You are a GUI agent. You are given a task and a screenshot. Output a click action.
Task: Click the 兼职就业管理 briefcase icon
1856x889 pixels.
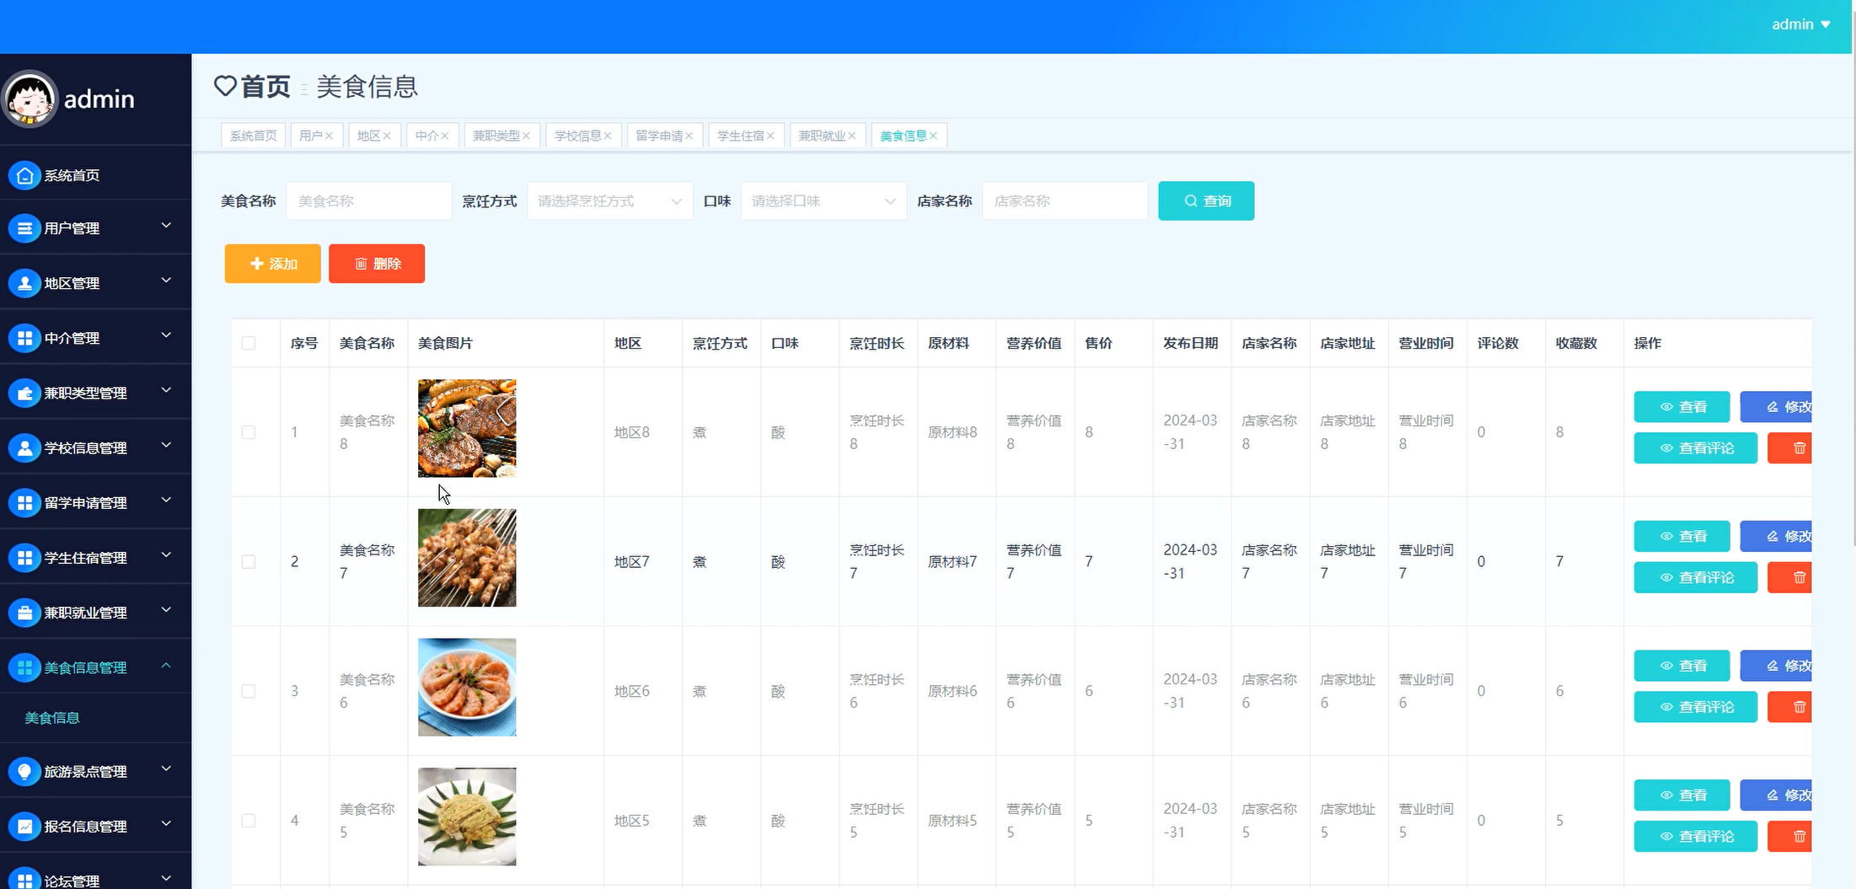click(24, 613)
